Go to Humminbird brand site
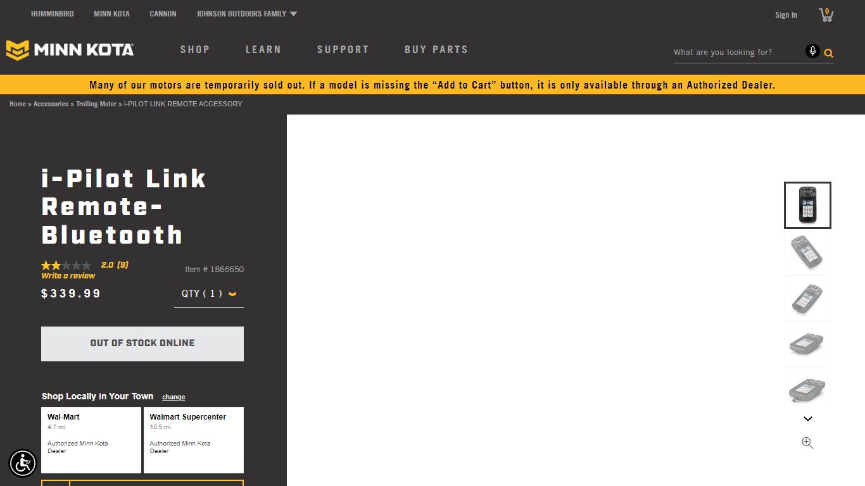This screenshot has height=486, width=865. 53,13
